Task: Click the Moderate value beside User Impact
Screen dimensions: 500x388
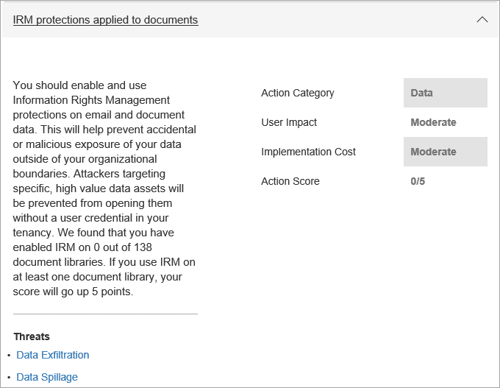Action: tap(433, 122)
